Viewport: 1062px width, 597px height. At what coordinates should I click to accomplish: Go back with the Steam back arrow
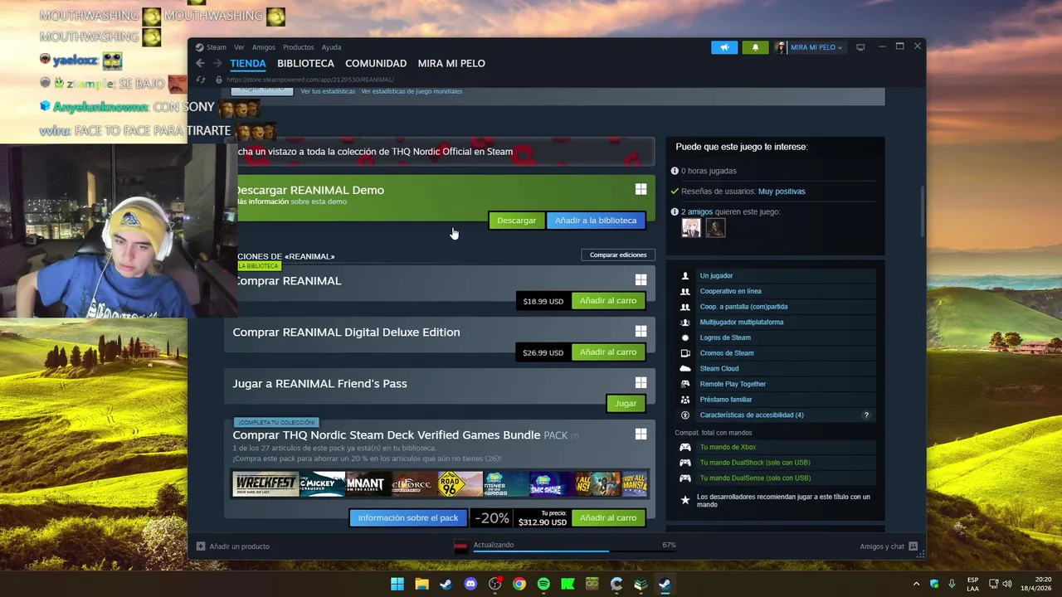point(200,63)
